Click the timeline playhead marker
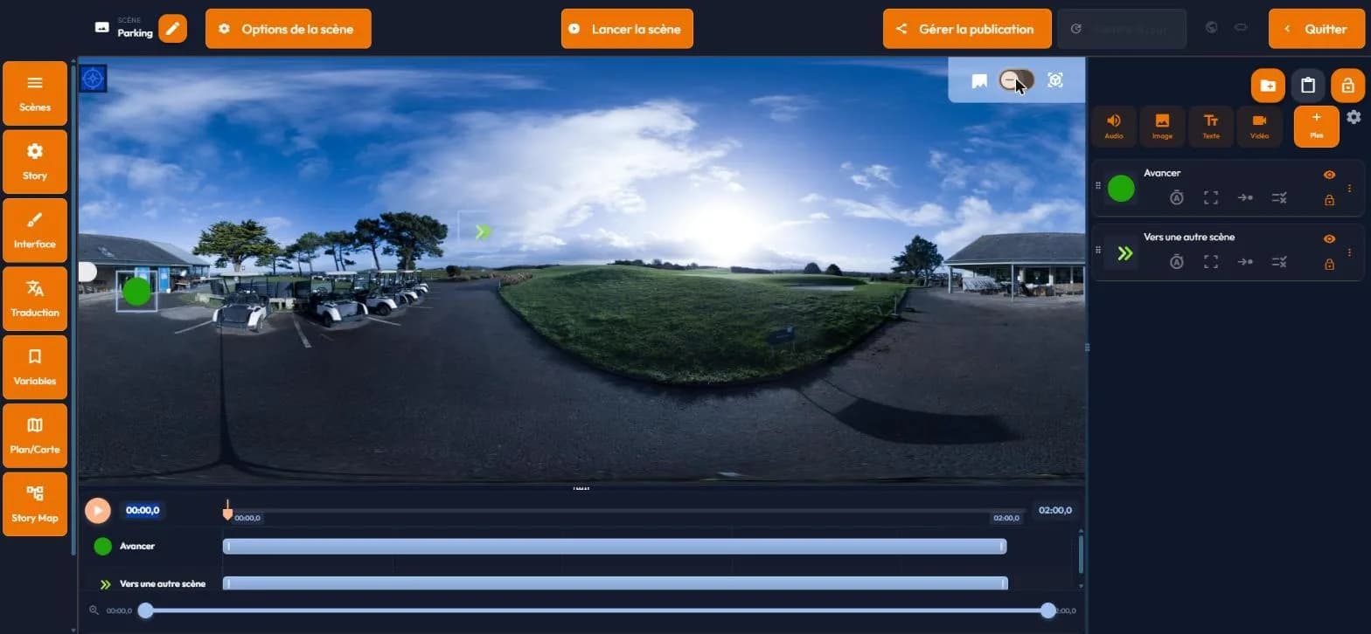The height and width of the screenshot is (634, 1371). [227, 512]
